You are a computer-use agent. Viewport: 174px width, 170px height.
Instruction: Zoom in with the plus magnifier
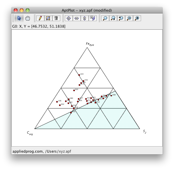pyautogui.click(x=137, y=18)
